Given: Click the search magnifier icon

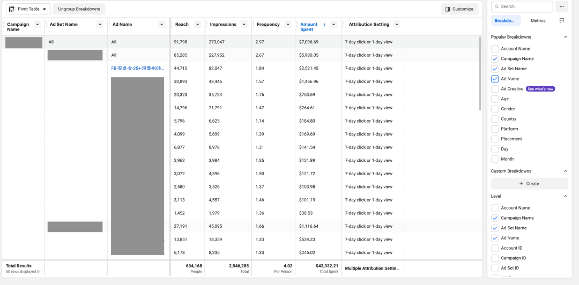Looking at the screenshot, I should 496,6.
